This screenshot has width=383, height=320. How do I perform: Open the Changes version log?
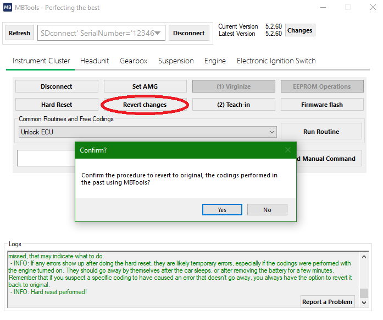[299, 30]
